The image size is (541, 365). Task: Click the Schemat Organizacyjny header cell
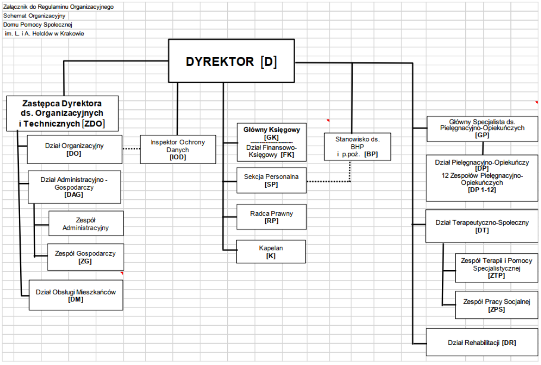point(35,16)
